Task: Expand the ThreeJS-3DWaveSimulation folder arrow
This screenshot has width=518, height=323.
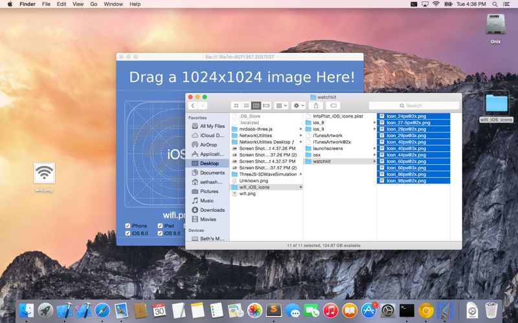Action: pos(300,174)
